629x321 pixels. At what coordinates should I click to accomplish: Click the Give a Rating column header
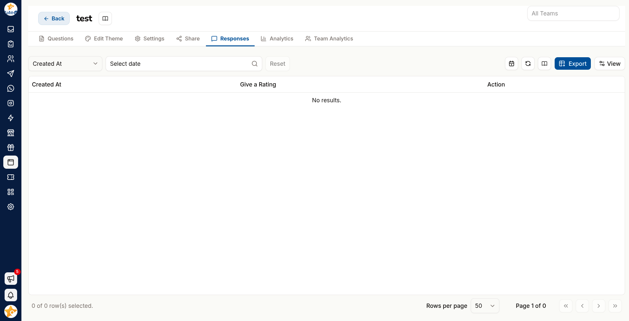tap(258, 85)
